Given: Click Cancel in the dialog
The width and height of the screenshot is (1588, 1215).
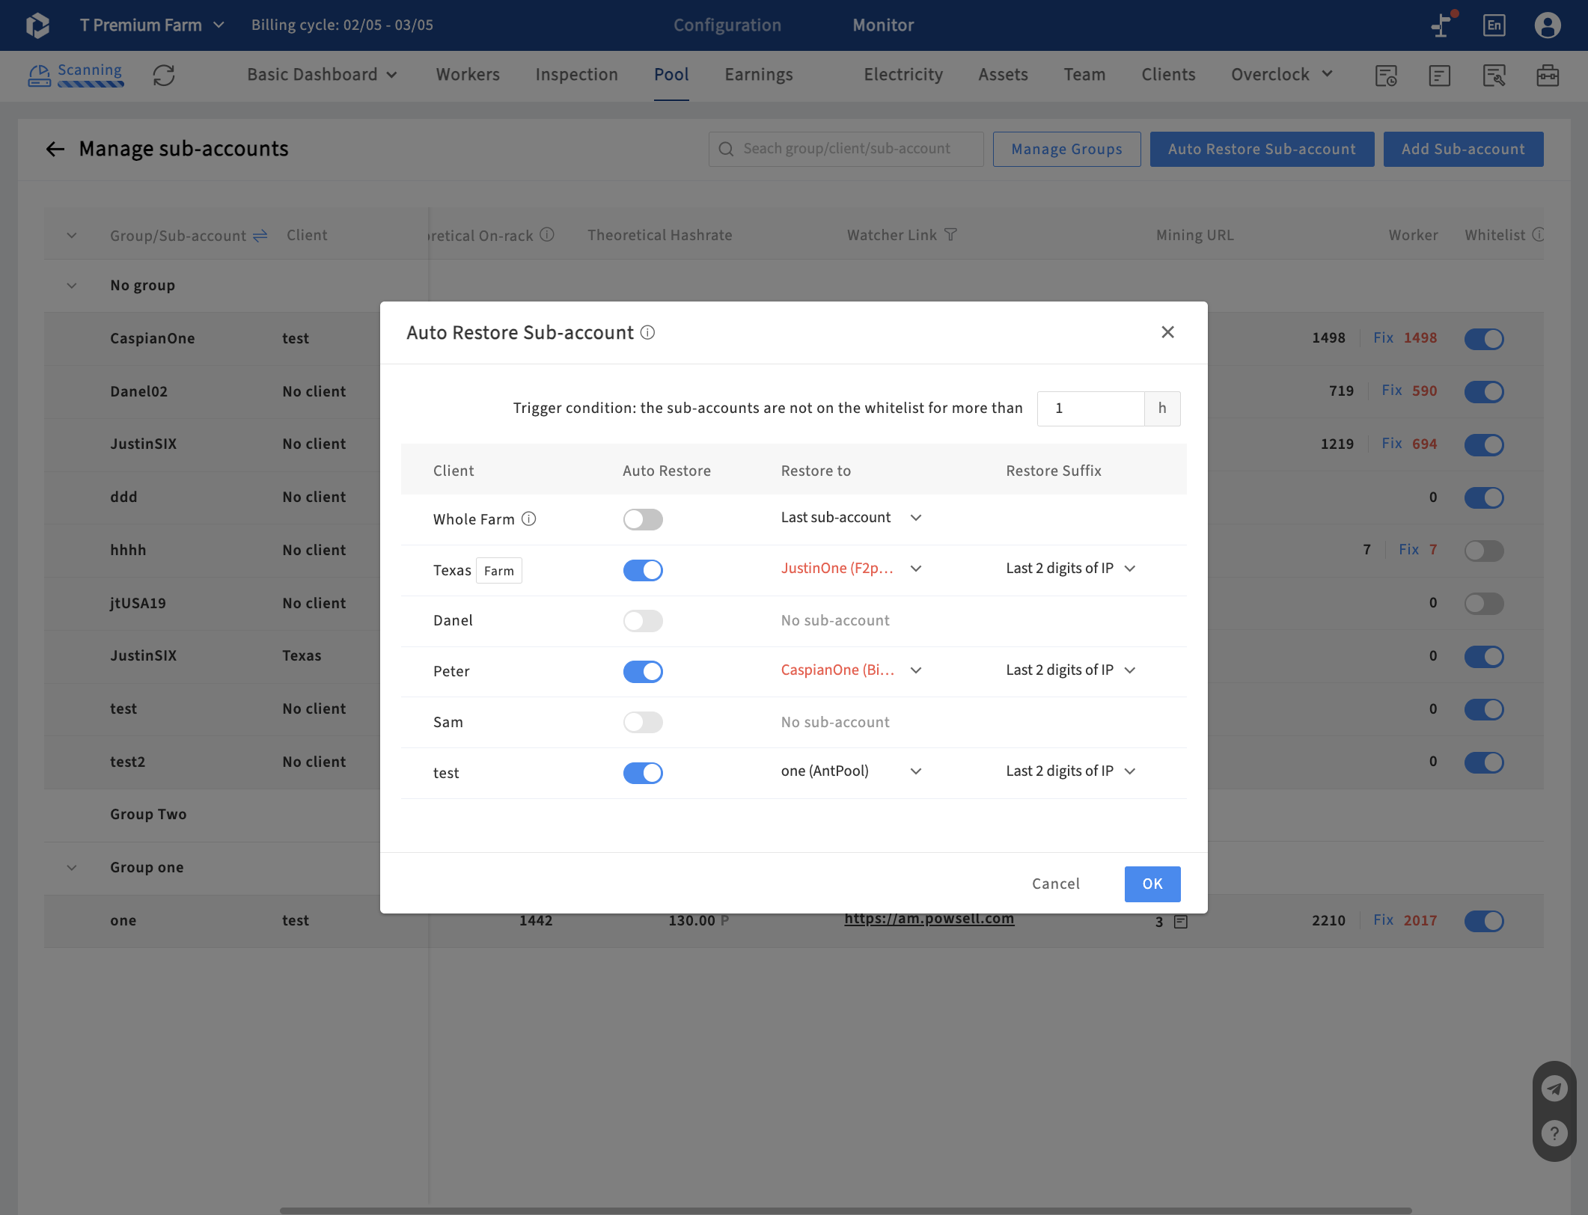Looking at the screenshot, I should tap(1056, 884).
